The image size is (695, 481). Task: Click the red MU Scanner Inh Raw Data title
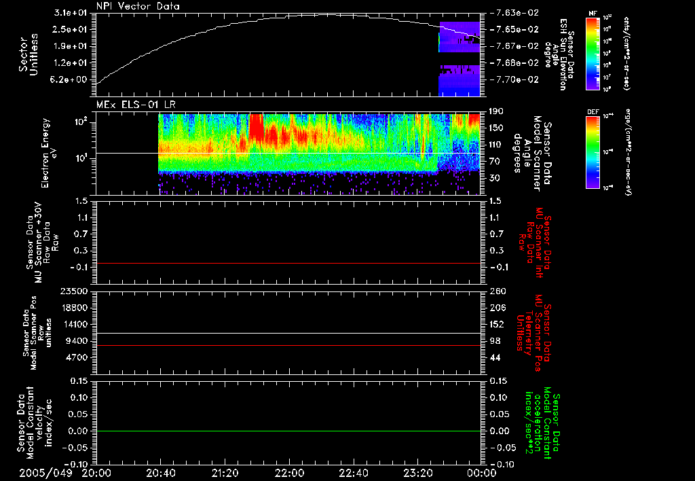click(x=536, y=243)
